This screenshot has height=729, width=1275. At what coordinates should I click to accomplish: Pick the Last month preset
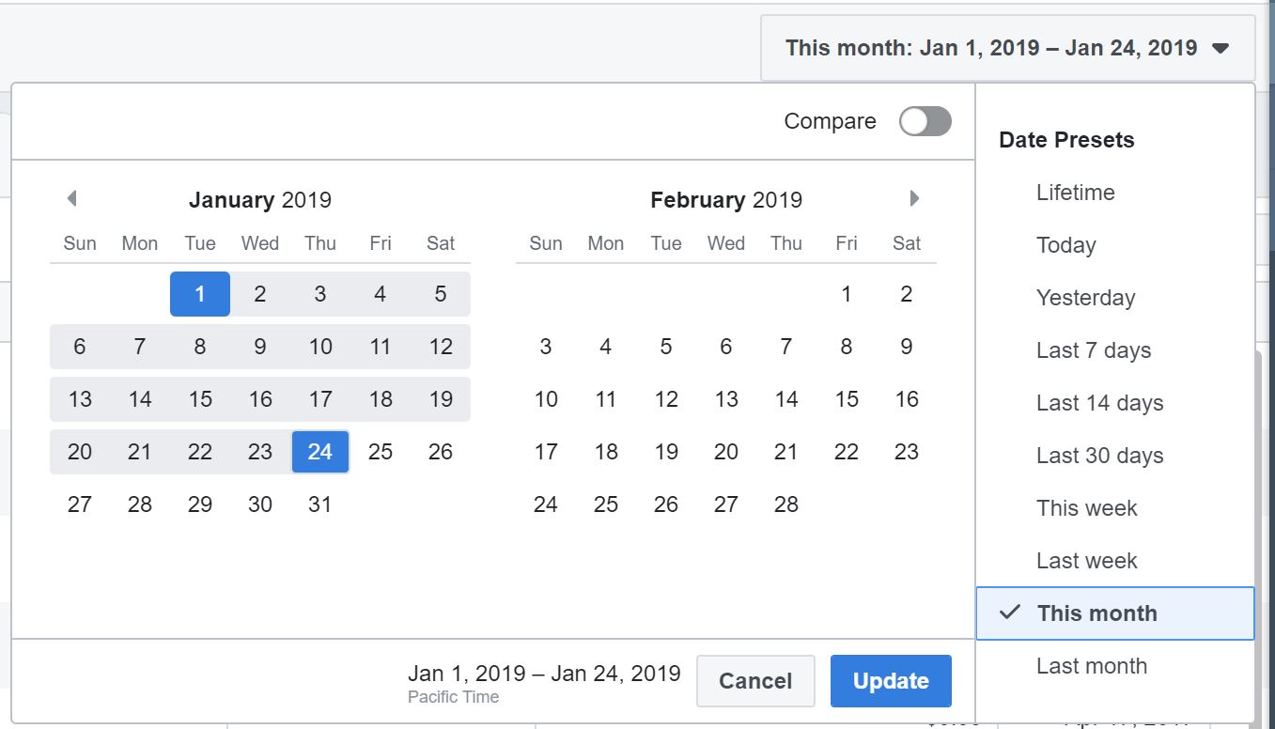1091,666
